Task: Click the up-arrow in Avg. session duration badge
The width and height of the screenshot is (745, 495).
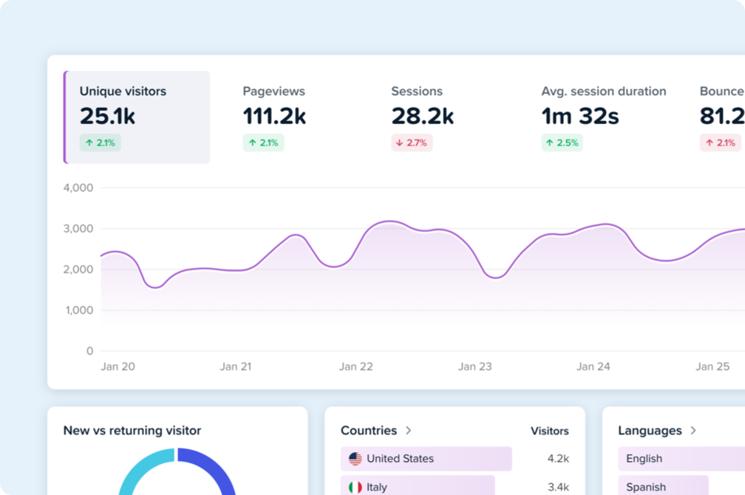Action: [x=550, y=143]
